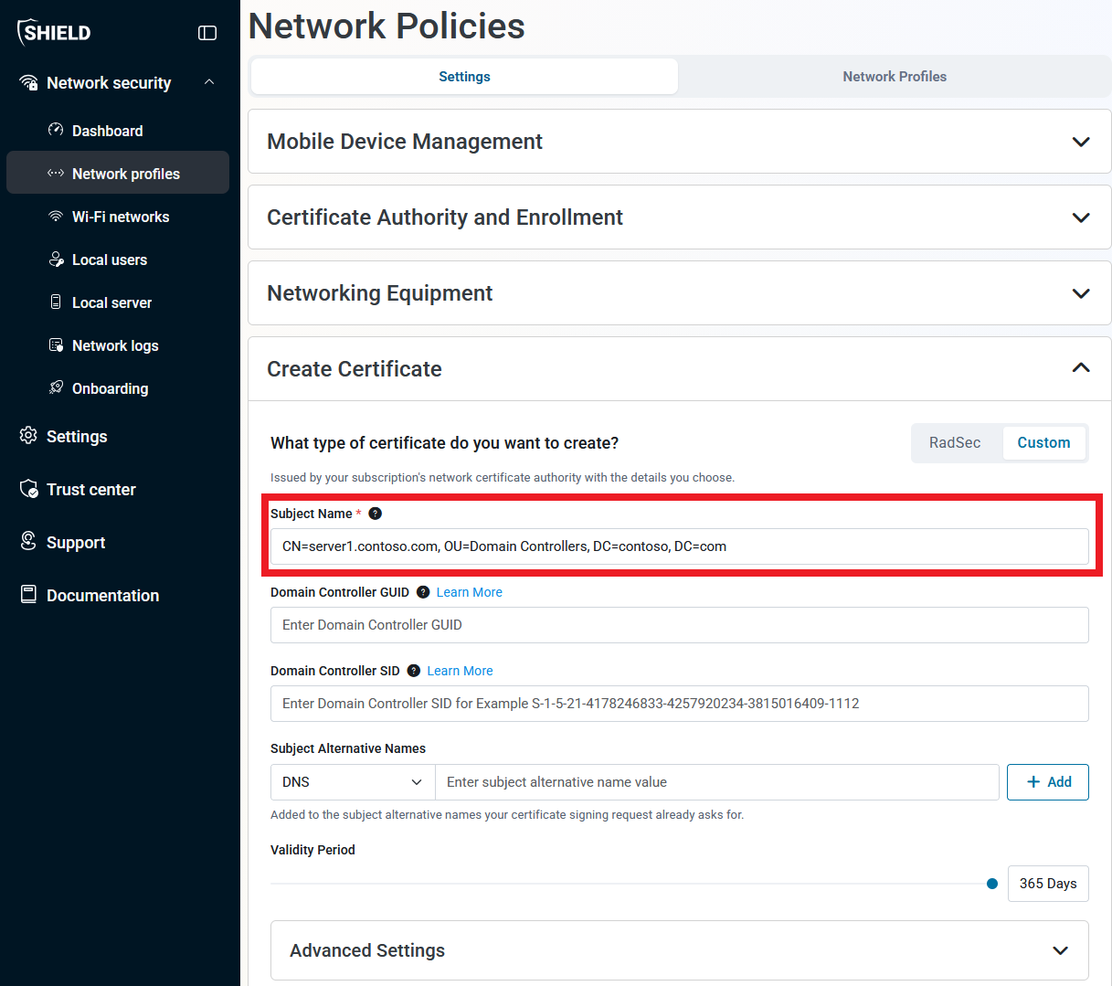Click the Support headset icon
The width and height of the screenshot is (1112, 986).
tap(29, 541)
